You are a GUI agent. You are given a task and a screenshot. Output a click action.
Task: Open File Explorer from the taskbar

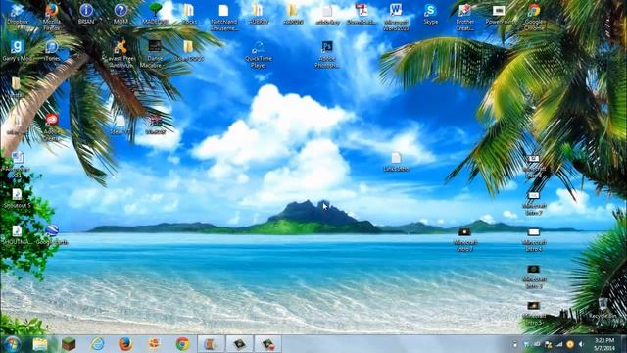(x=40, y=344)
